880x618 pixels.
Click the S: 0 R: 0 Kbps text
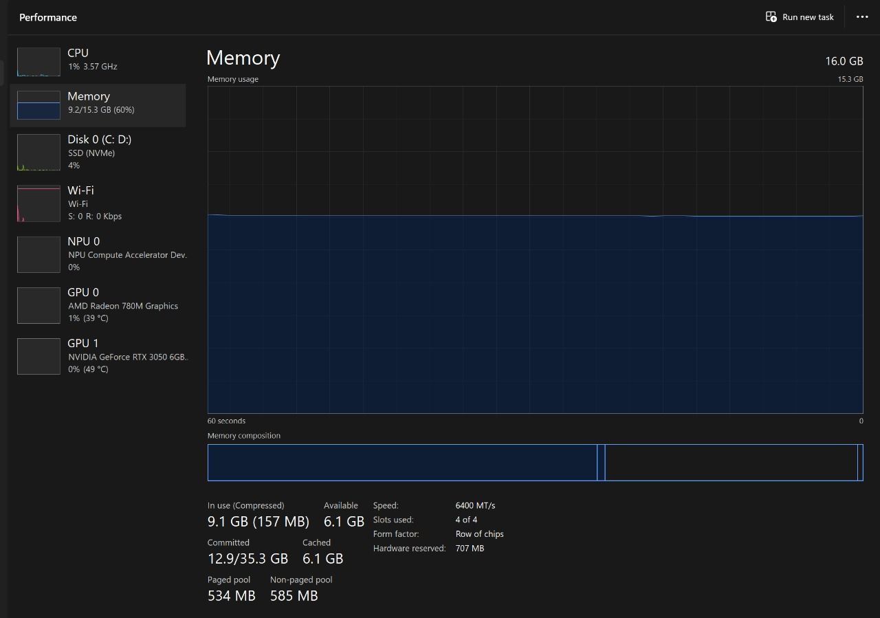pos(95,216)
